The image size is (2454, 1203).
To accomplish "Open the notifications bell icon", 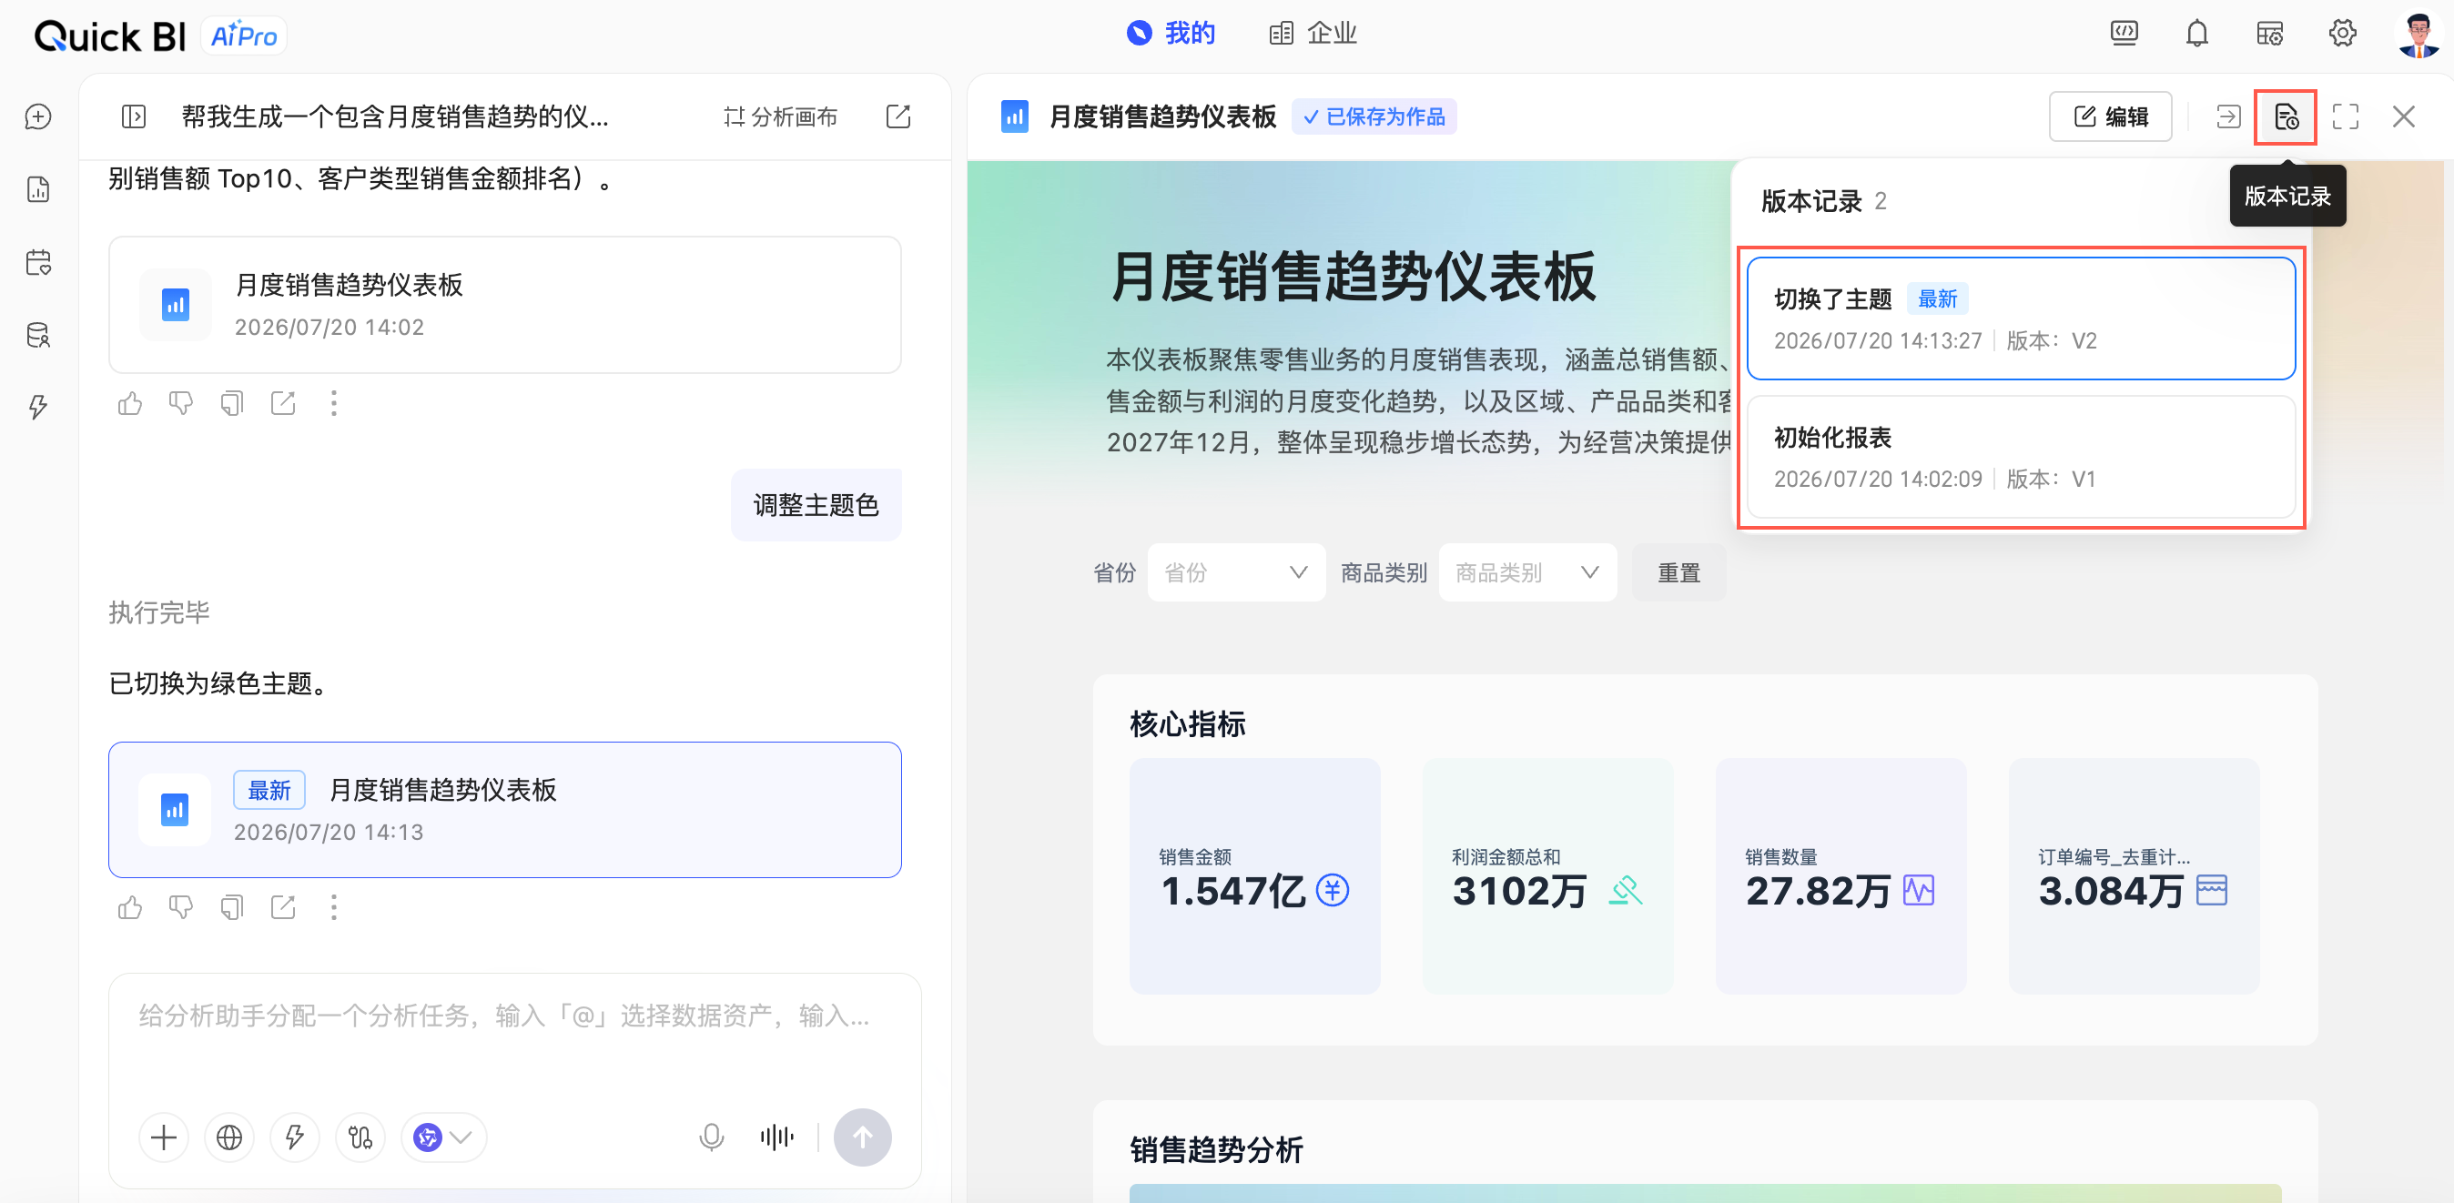I will pyautogui.click(x=2196, y=34).
